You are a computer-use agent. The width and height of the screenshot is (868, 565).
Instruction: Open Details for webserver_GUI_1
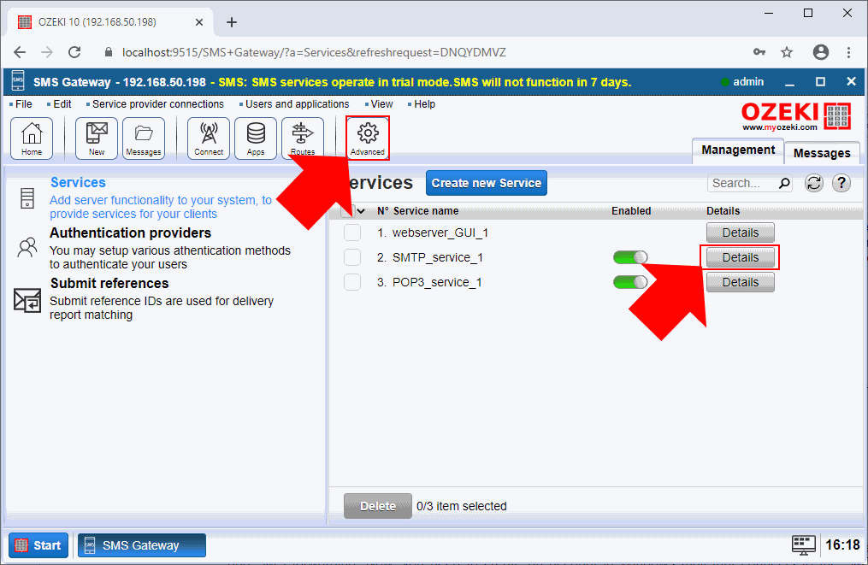tap(740, 232)
